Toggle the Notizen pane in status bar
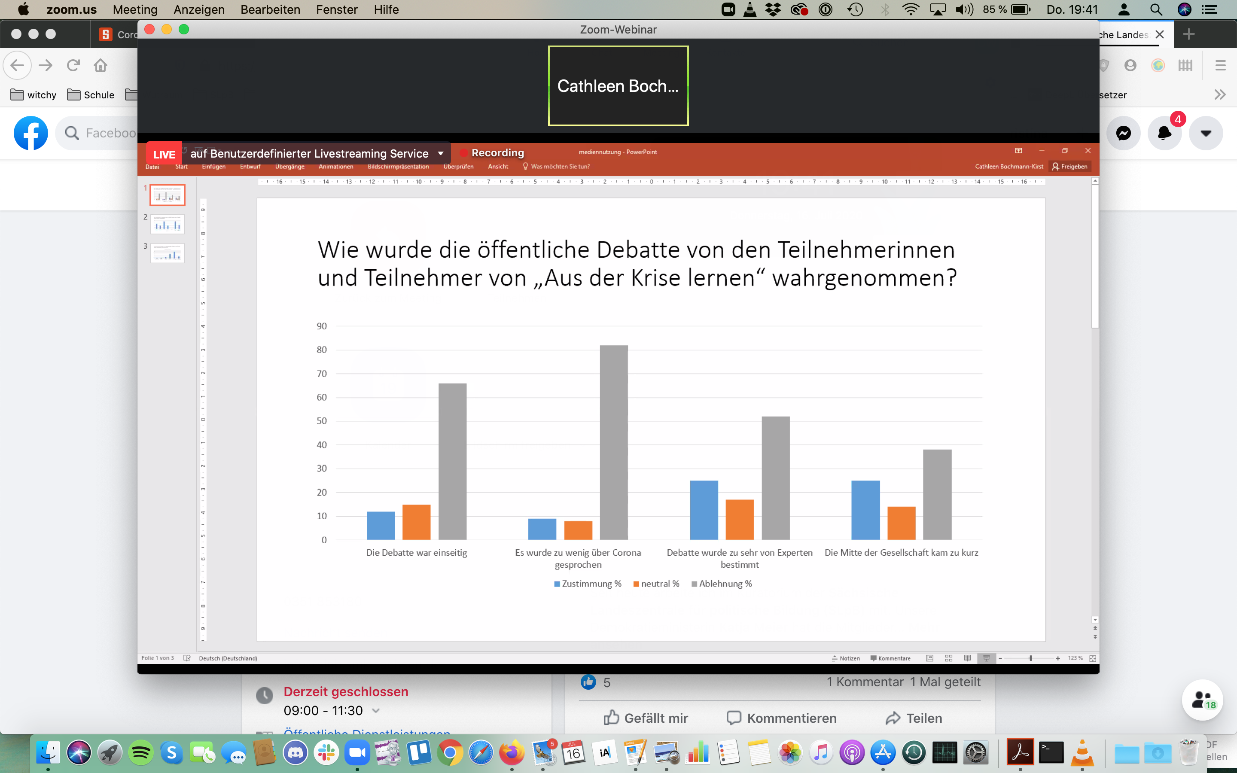The width and height of the screenshot is (1237, 773). [846, 658]
